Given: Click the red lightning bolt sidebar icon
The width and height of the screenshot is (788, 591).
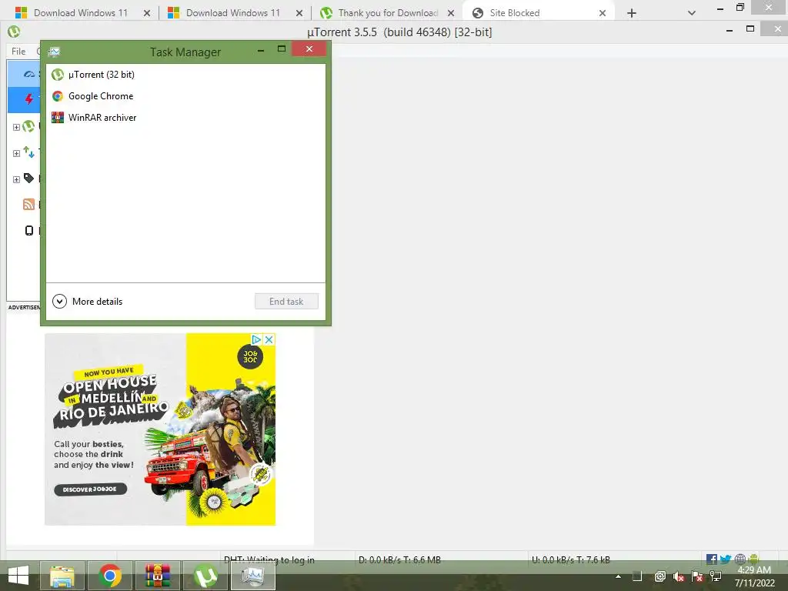Looking at the screenshot, I should click(x=29, y=99).
